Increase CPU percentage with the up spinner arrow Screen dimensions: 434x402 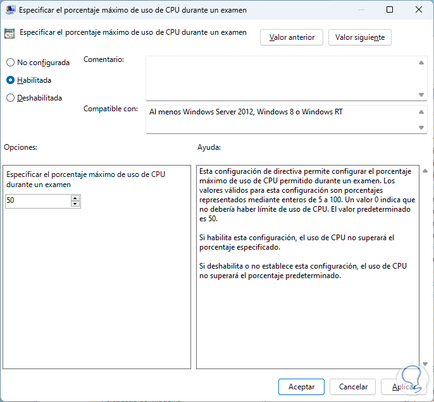coord(75,198)
